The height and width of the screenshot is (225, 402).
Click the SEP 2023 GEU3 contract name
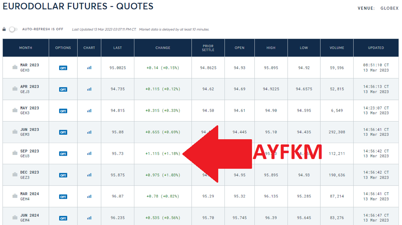(30, 154)
